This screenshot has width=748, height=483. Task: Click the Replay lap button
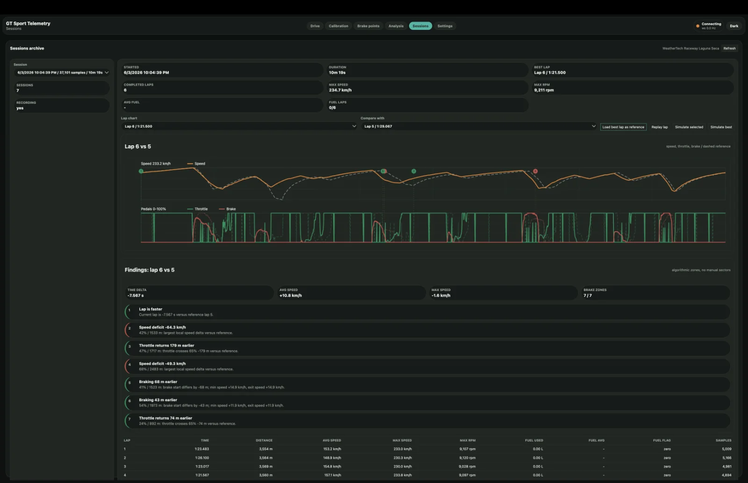660,127
